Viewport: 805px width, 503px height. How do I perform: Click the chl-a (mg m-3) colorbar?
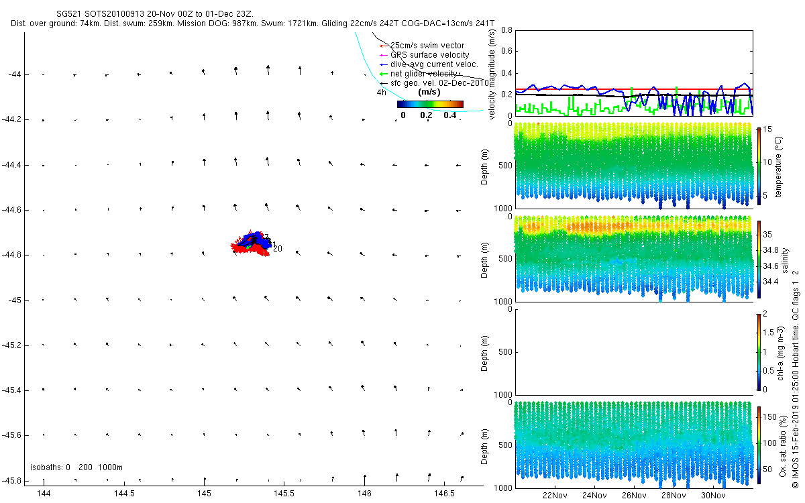click(x=759, y=350)
